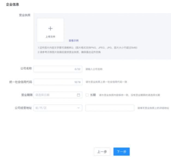Open calendar via the date field icon
The image size is (171, 157).
point(79,95)
